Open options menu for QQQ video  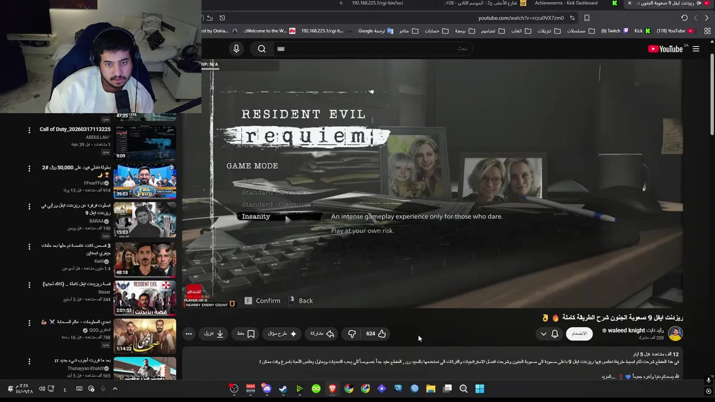click(29, 323)
